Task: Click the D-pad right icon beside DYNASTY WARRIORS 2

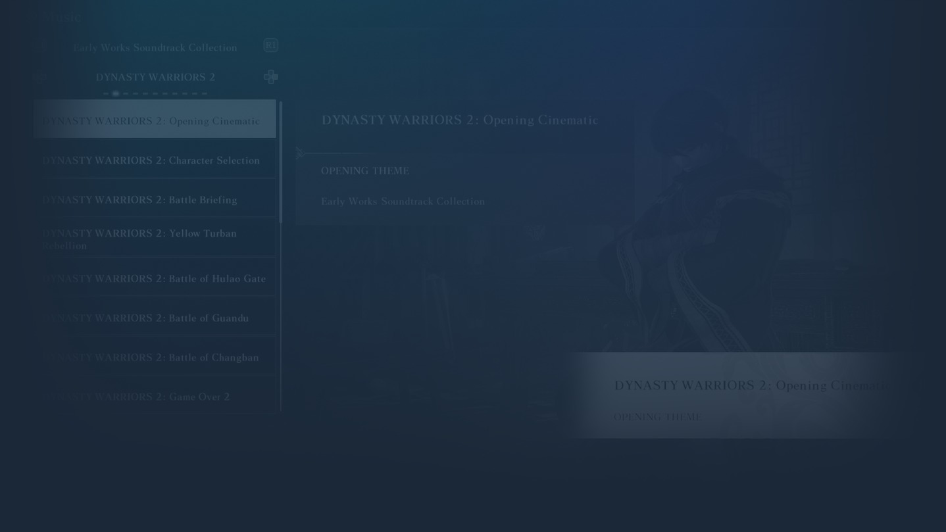Action: [x=270, y=77]
